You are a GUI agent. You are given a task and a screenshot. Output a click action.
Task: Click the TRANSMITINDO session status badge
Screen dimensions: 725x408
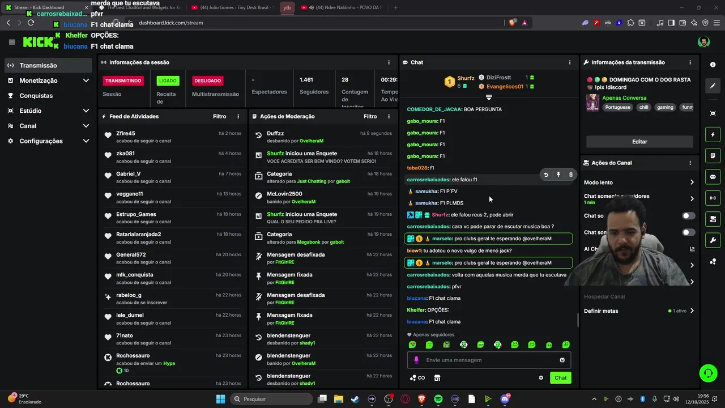(123, 80)
